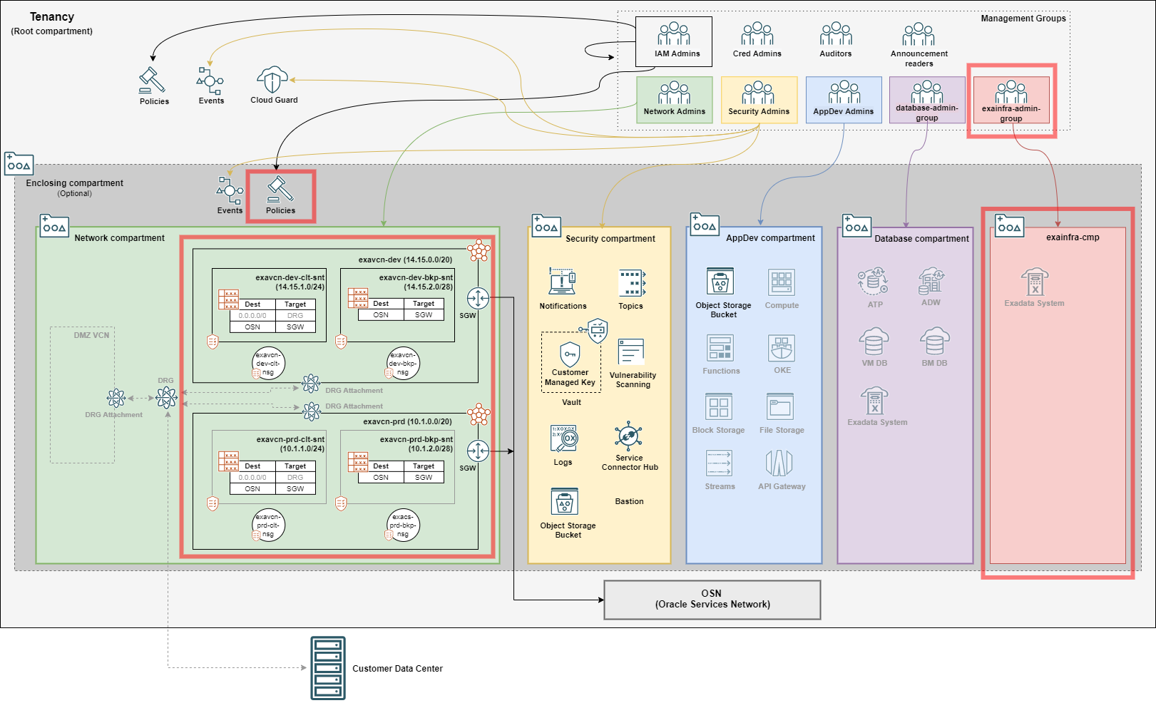This screenshot has height=703, width=1156.
Task: Select the Auditors group icon
Action: pyautogui.click(x=836, y=34)
